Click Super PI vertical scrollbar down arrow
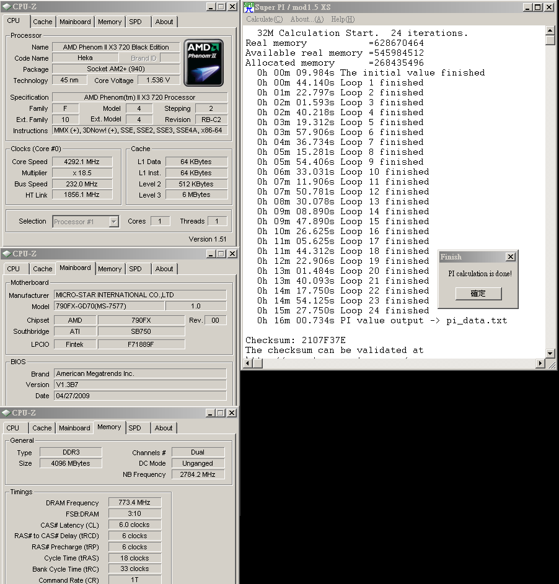 (x=550, y=353)
